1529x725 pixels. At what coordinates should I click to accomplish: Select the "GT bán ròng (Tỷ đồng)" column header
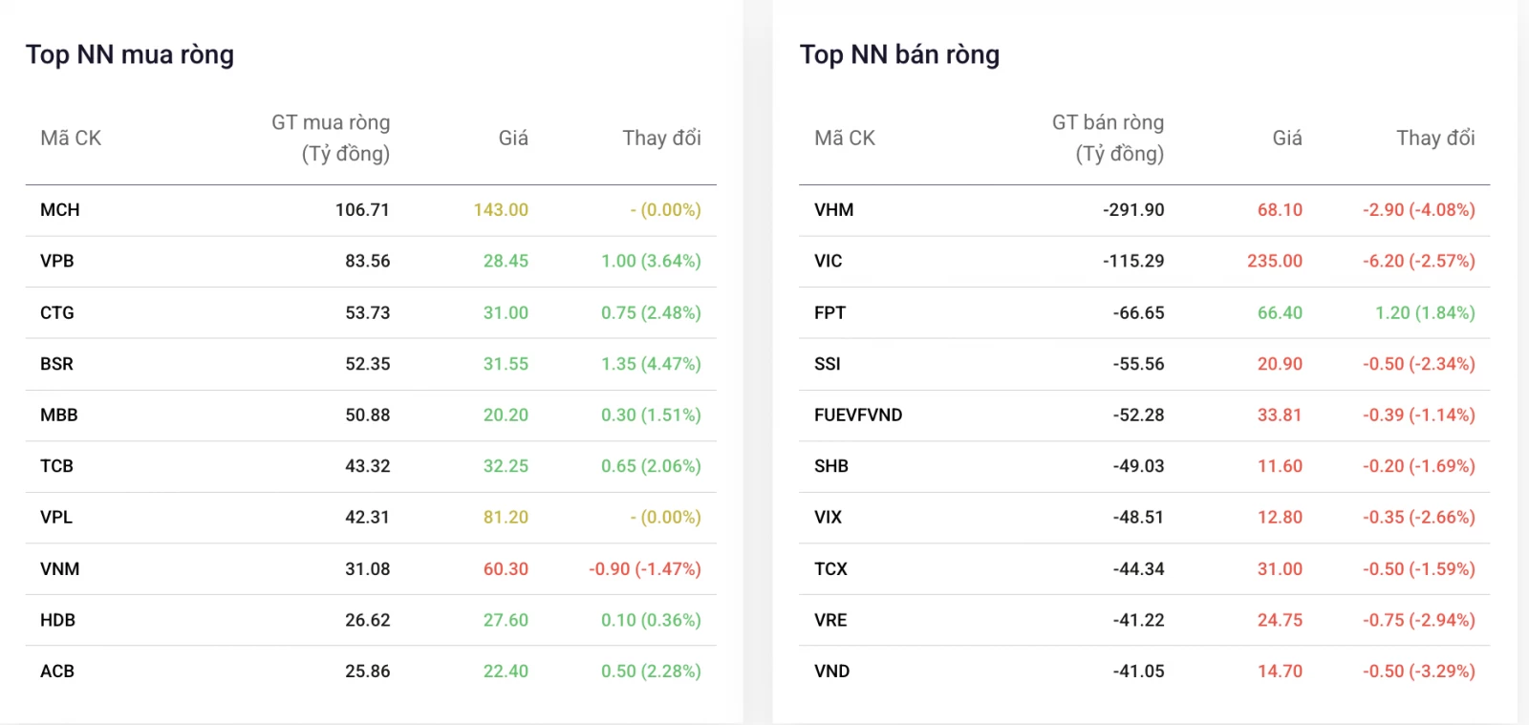1109,138
